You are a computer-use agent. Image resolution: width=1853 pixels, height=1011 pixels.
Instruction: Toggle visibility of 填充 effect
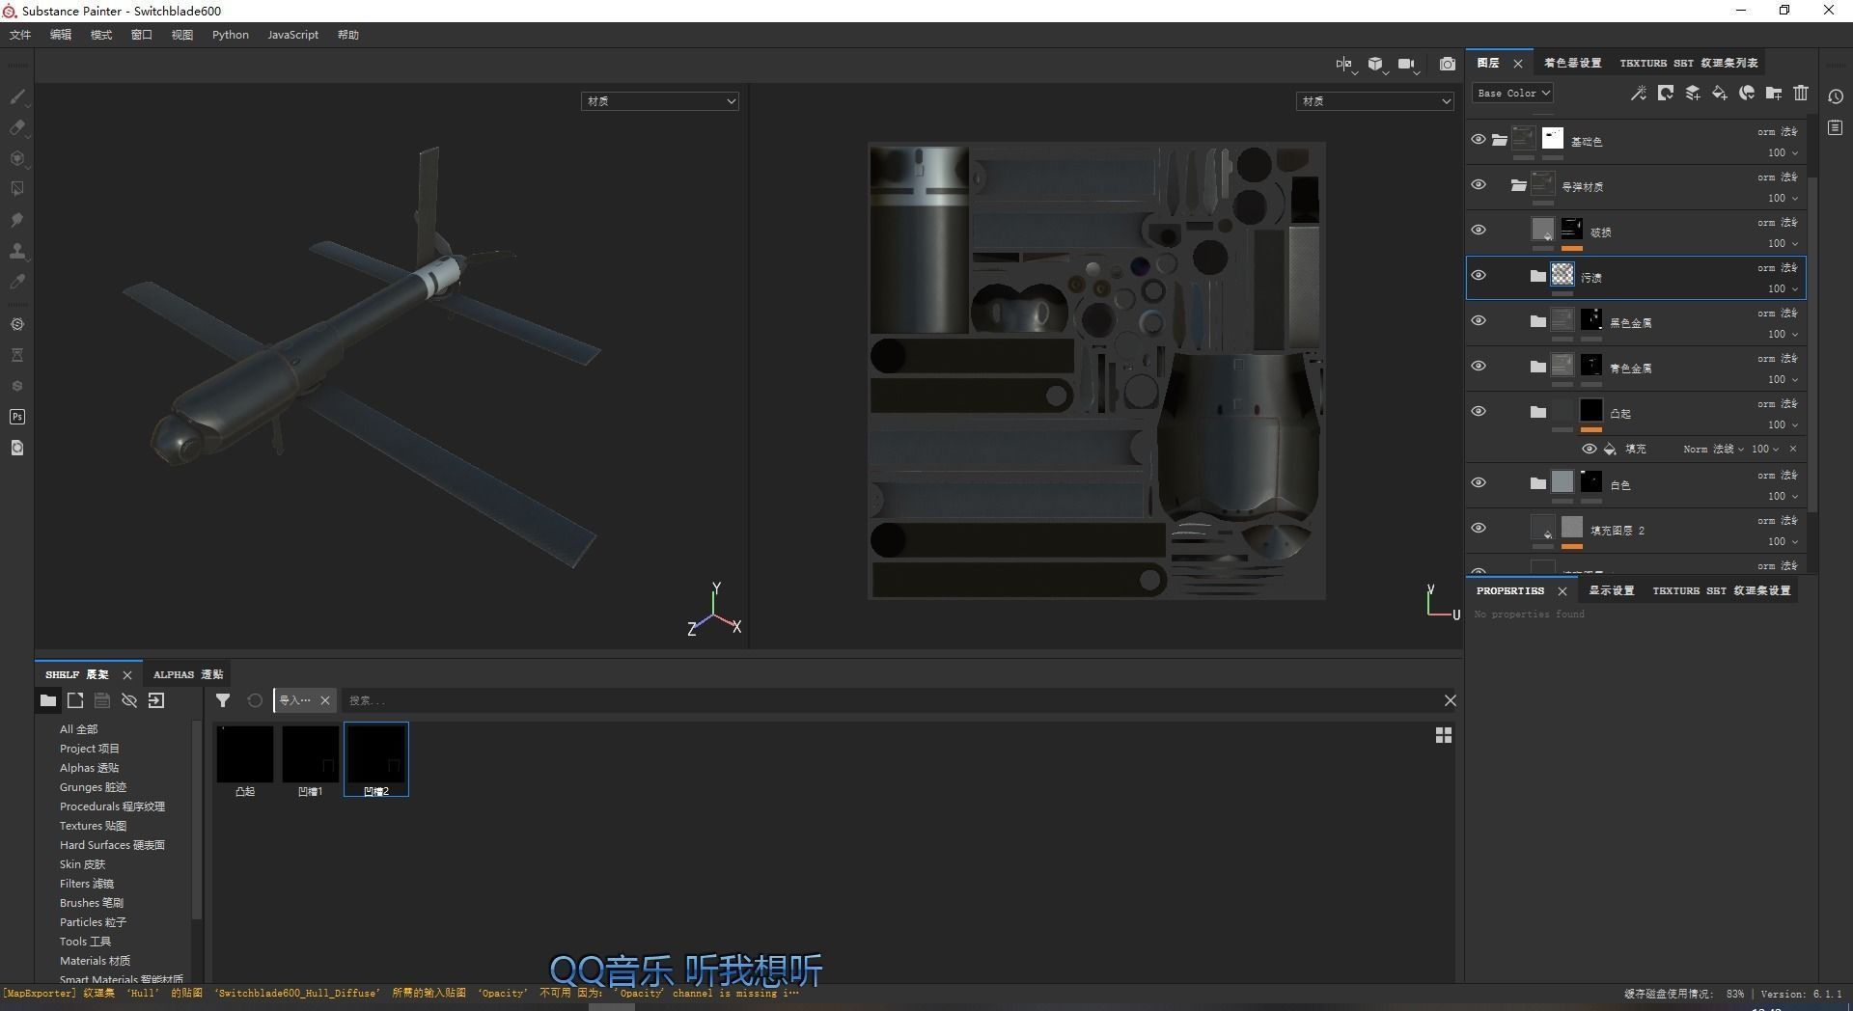1589,449
